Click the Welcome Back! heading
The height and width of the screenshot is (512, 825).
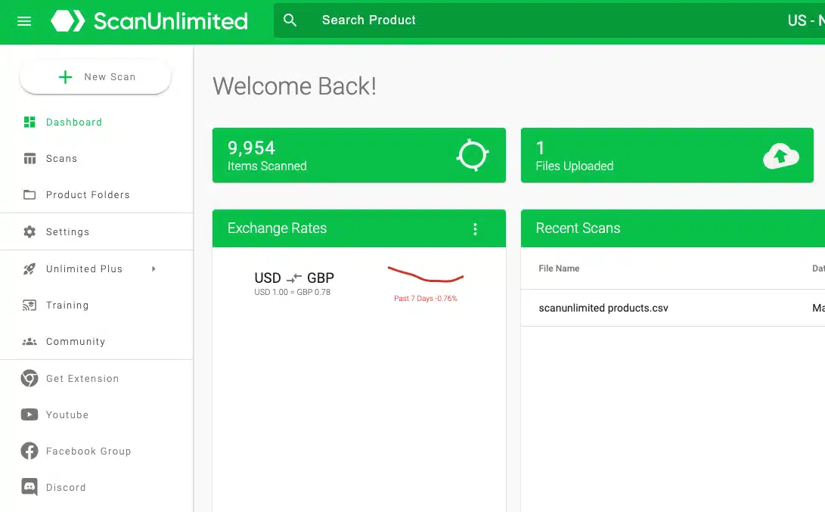pos(295,86)
